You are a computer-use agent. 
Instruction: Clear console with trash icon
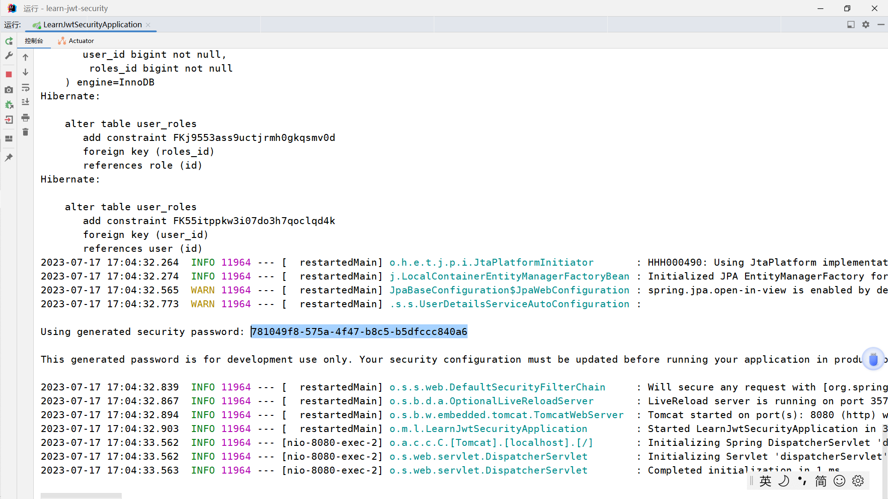point(25,133)
